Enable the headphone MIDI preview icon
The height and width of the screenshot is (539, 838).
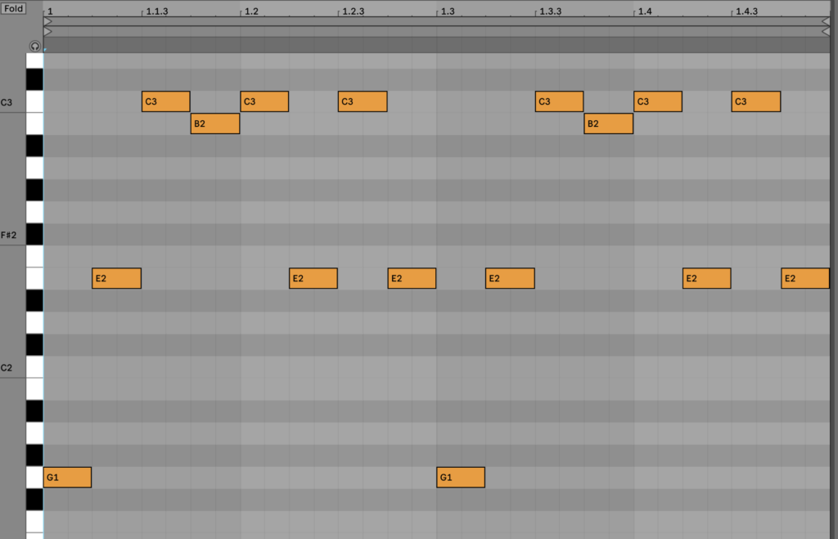[34, 47]
